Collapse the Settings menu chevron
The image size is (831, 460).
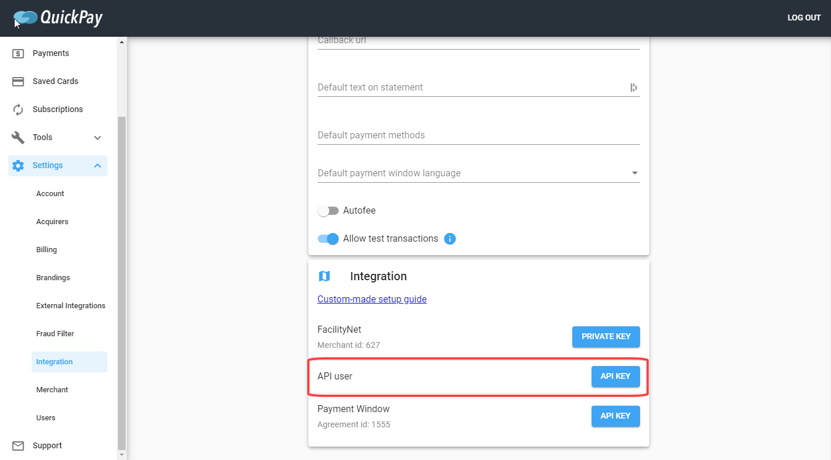tap(98, 165)
